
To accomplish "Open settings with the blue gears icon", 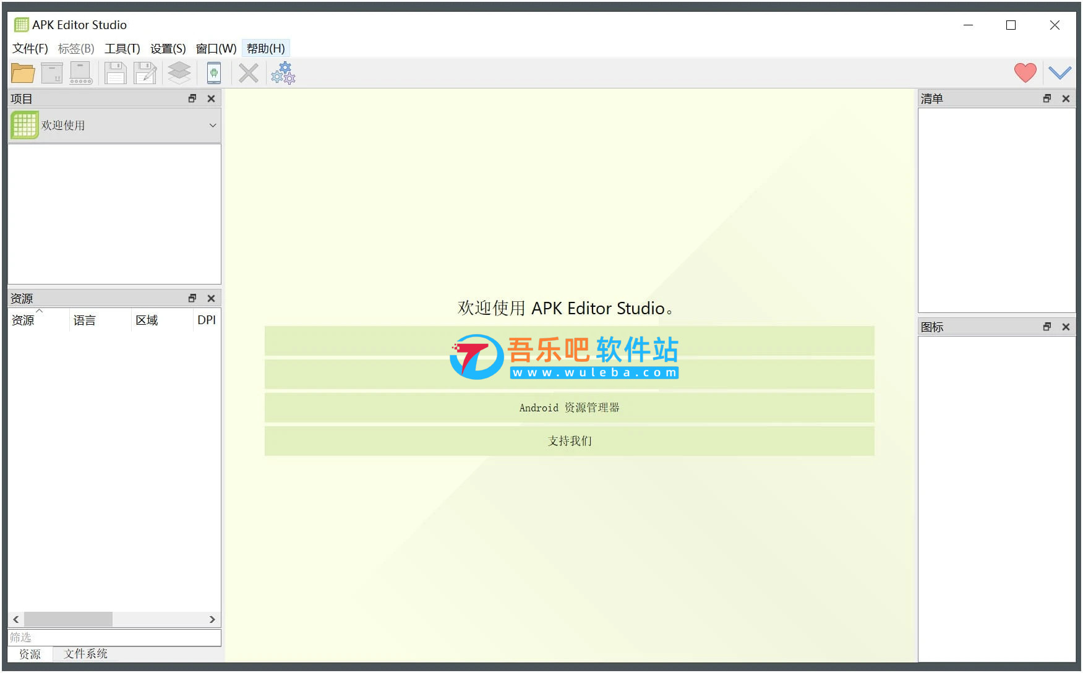I will pyautogui.click(x=283, y=73).
